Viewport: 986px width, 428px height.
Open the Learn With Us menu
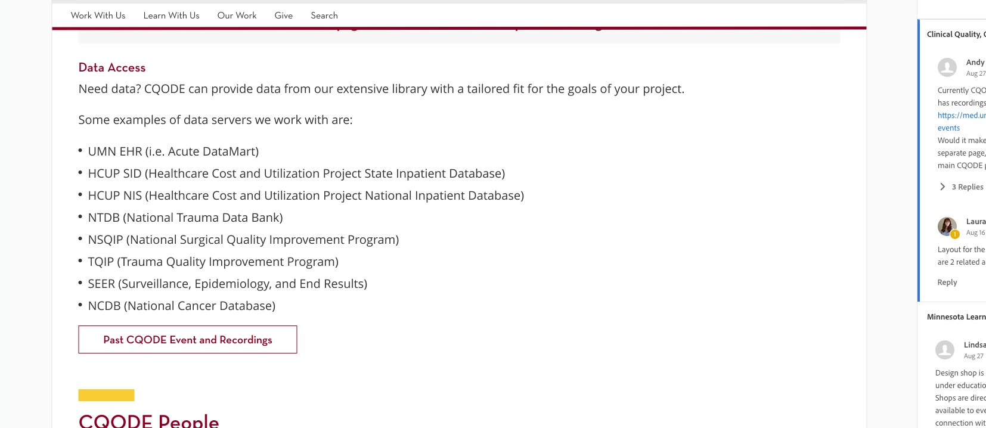click(171, 15)
